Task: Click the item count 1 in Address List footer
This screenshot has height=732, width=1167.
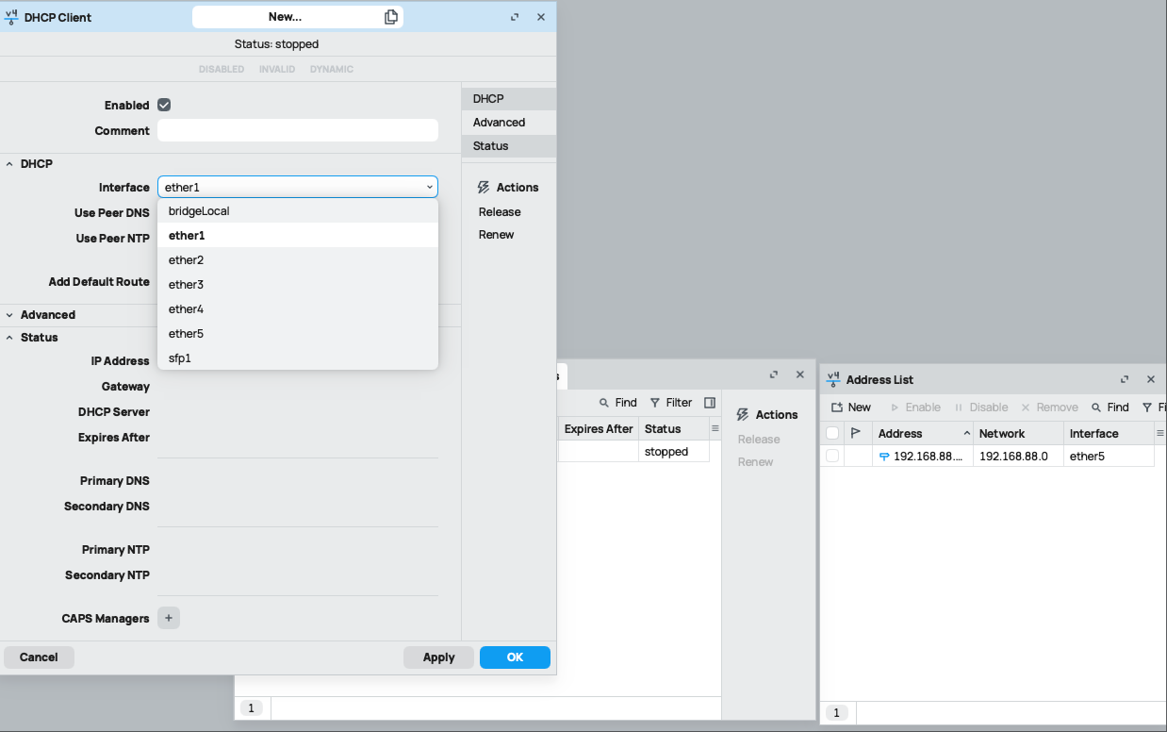Action: click(x=835, y=713)
